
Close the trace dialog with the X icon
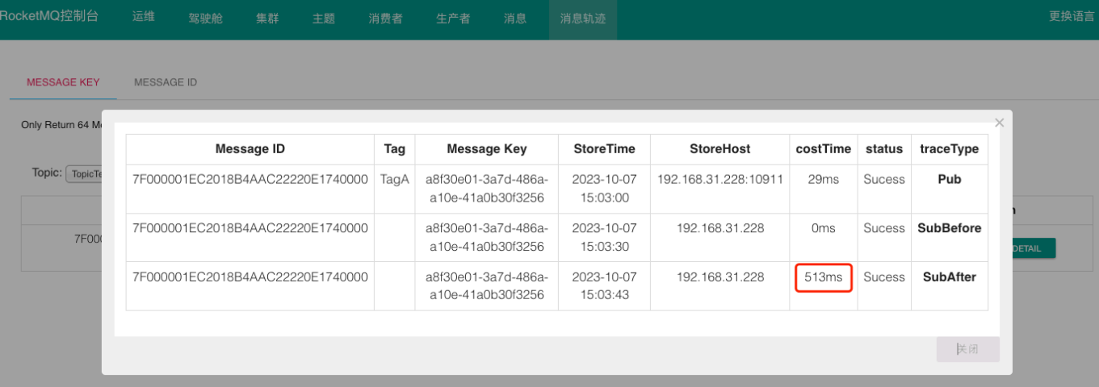click(999, 123)
